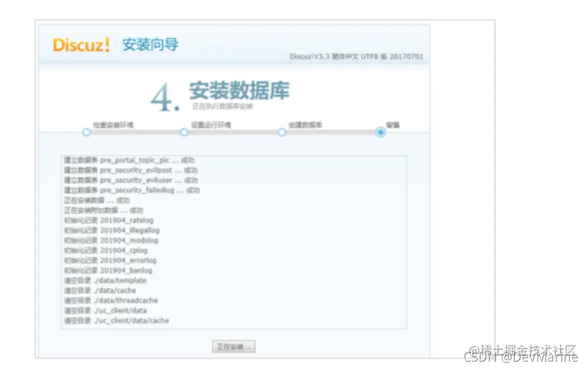
Task: Click the pre_security_failedlog log line
Action: (132, 190)
